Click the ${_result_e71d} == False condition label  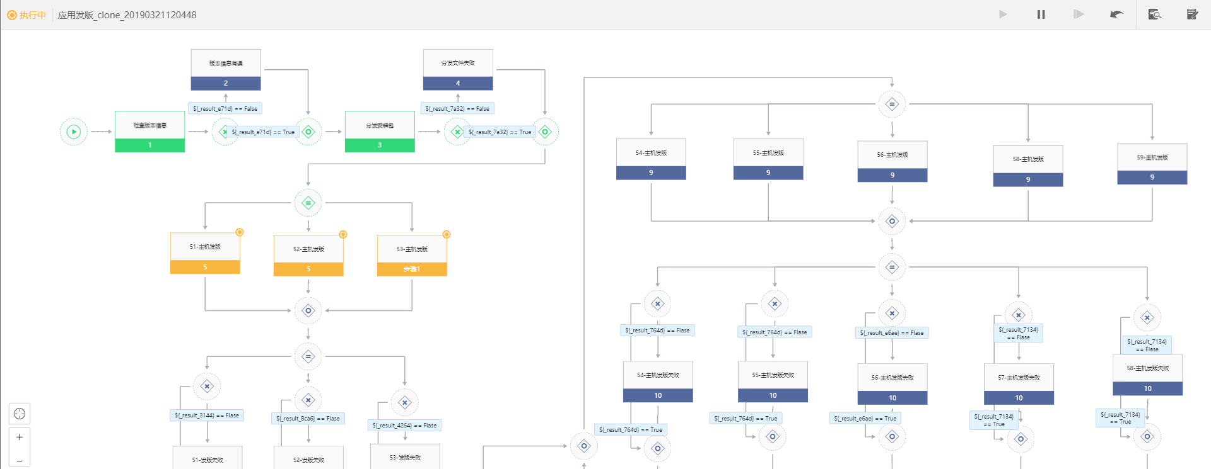coord(225,109)
